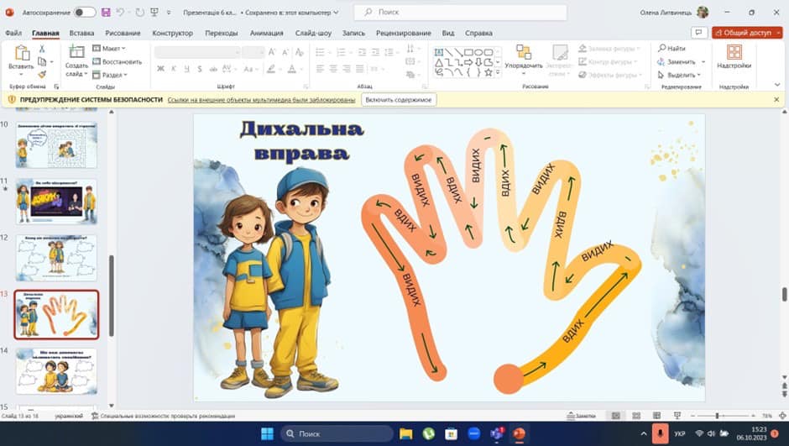789x446 pixels.
Task: Open the Упорядочить arrange tool
Action: click(524, 57)
